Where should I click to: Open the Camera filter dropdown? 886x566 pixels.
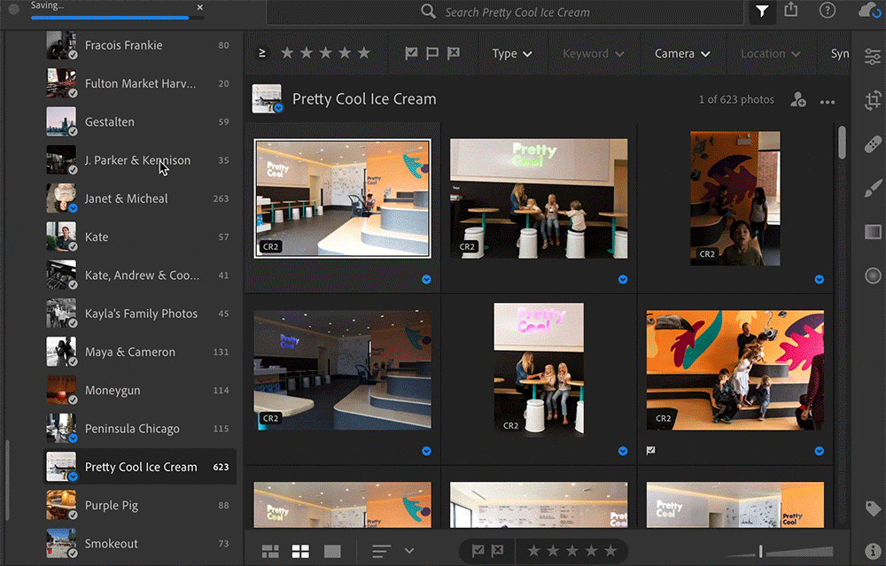682,54
